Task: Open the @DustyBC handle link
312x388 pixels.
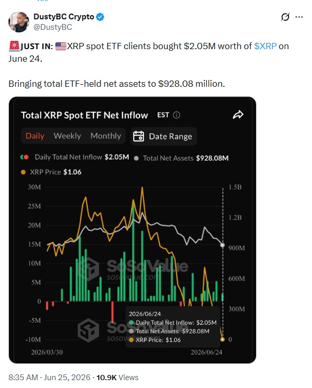Action: pyautogui.click(x=53, y=27)
